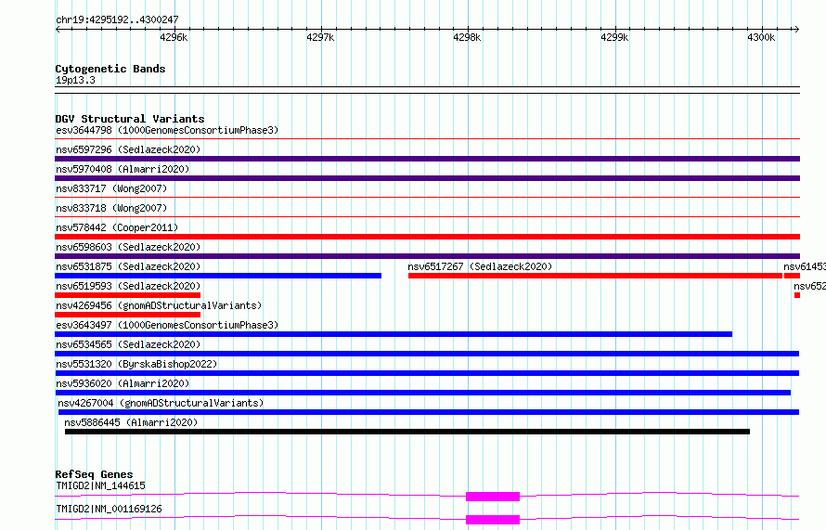Click the blue bar of esv3643497
The height and width of the screenshot is (530, 826).
[x=394, y=334]
